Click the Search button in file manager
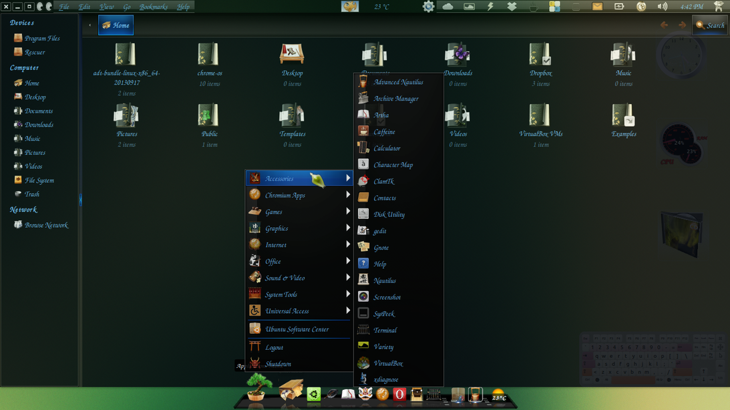Viewport: 730px width, 410px height. coord(709,25)
